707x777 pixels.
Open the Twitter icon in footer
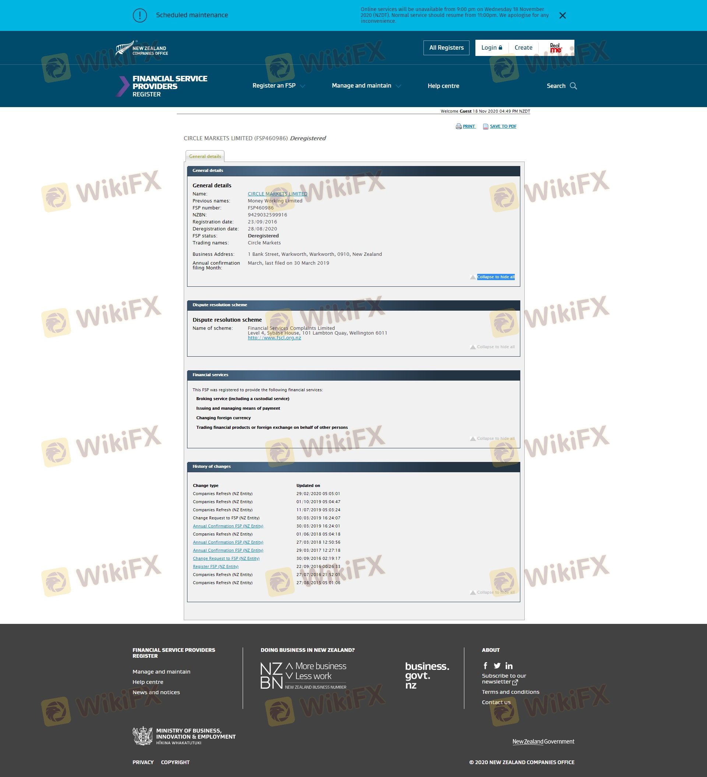[497, 665]
